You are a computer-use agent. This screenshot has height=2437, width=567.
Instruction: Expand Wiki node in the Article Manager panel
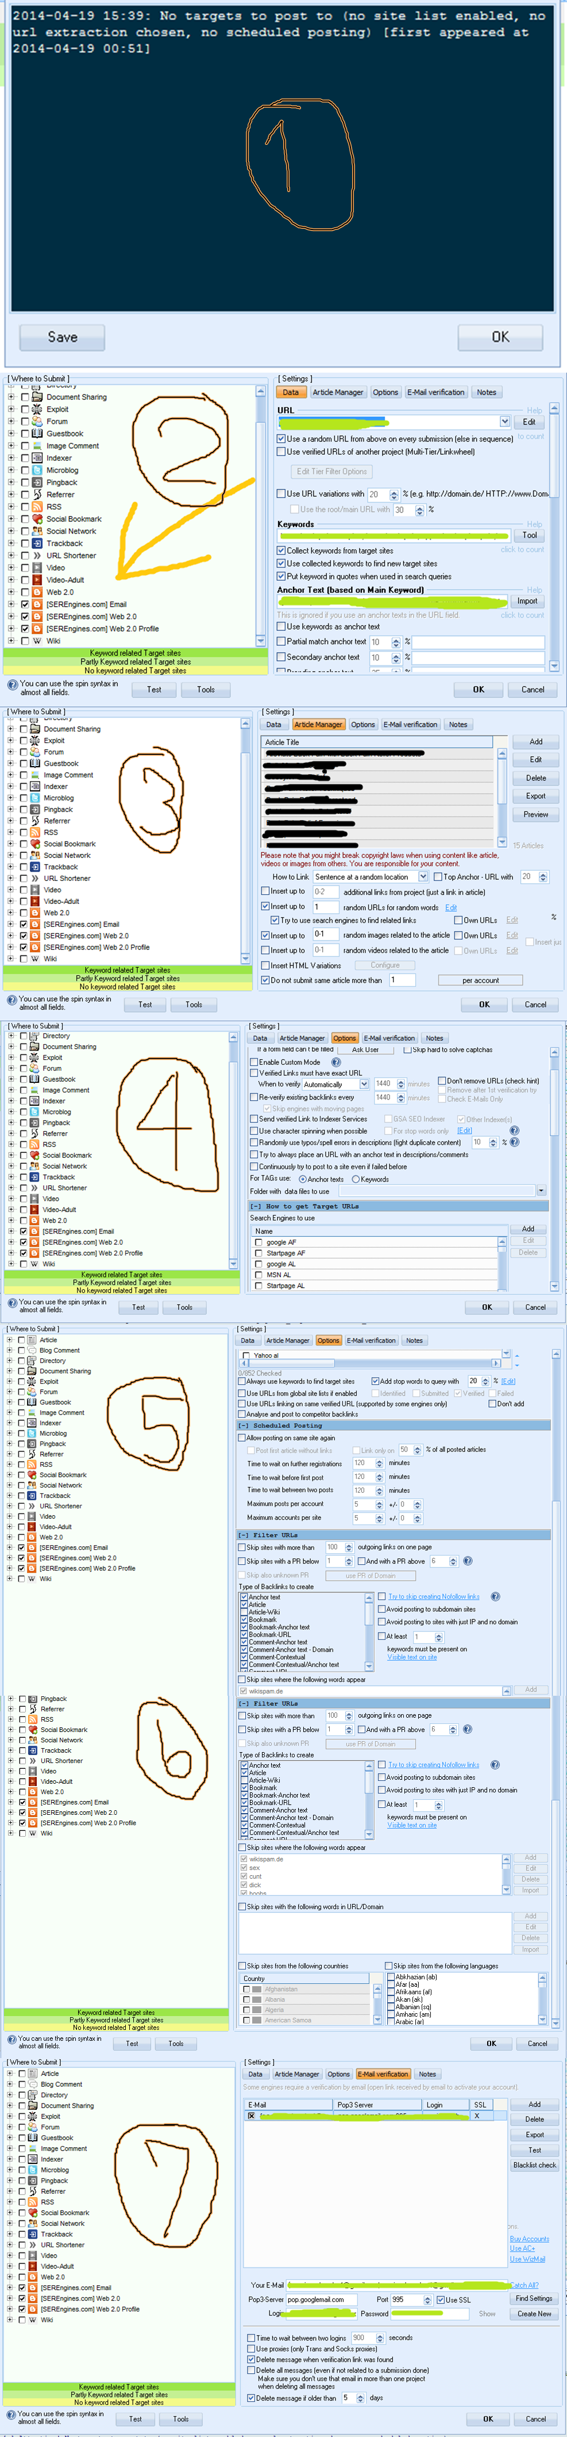(10, 959)
